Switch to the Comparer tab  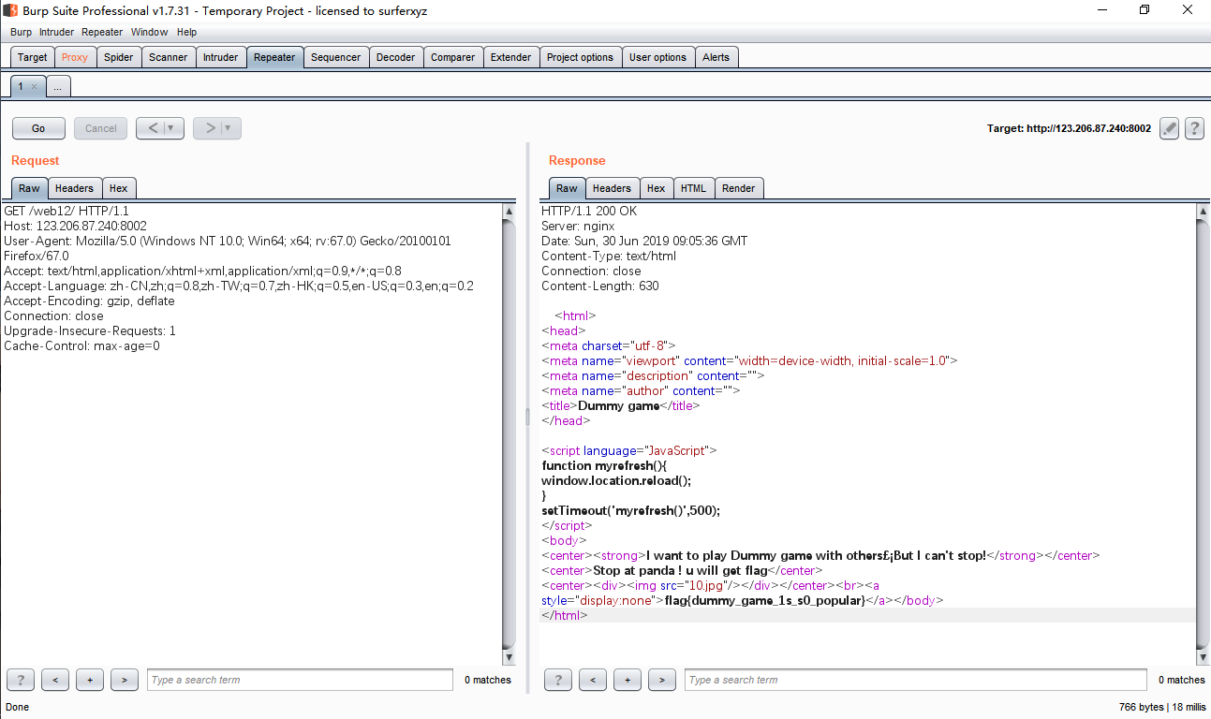(453, 57)
